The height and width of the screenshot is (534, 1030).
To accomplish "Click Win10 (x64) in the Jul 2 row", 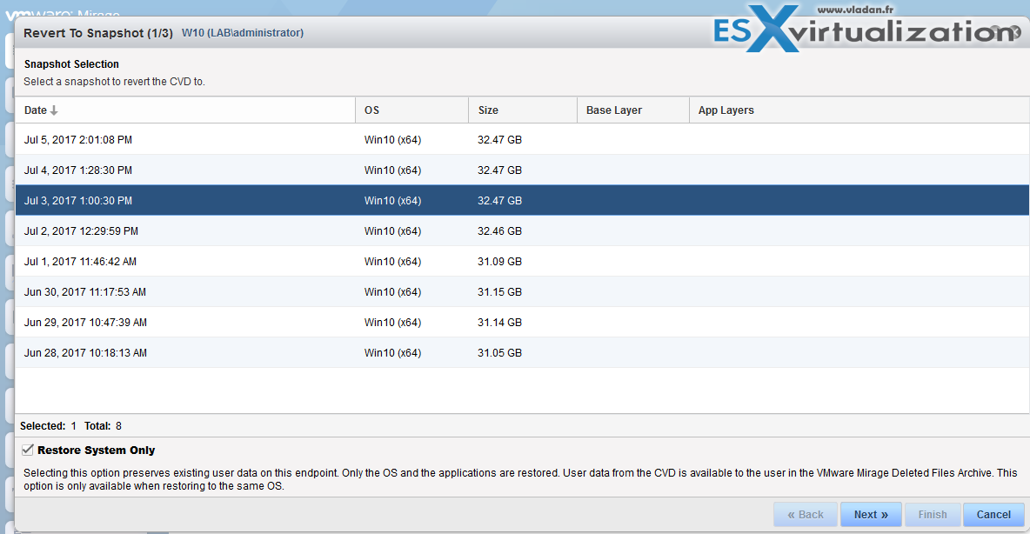I will pyautogui.click(x=393, y=231).
